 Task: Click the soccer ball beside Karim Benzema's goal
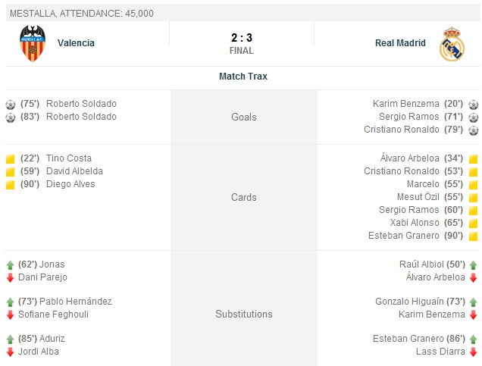(473, 105)
